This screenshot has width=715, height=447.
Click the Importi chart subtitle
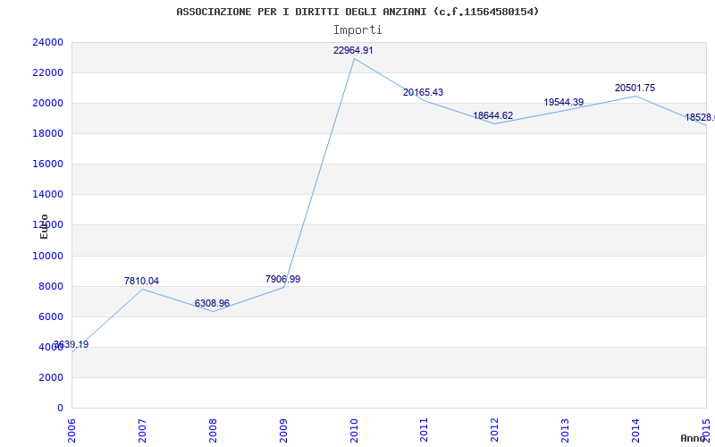(357, 30)
